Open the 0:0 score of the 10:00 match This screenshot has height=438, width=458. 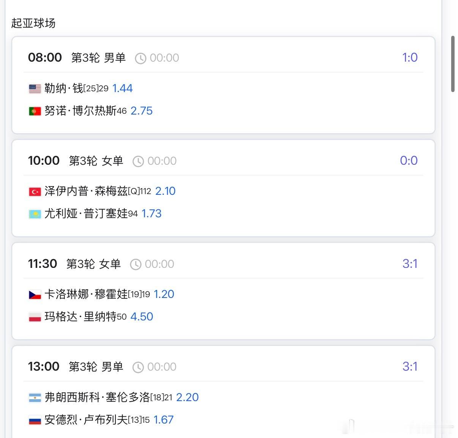click(409, 161)
